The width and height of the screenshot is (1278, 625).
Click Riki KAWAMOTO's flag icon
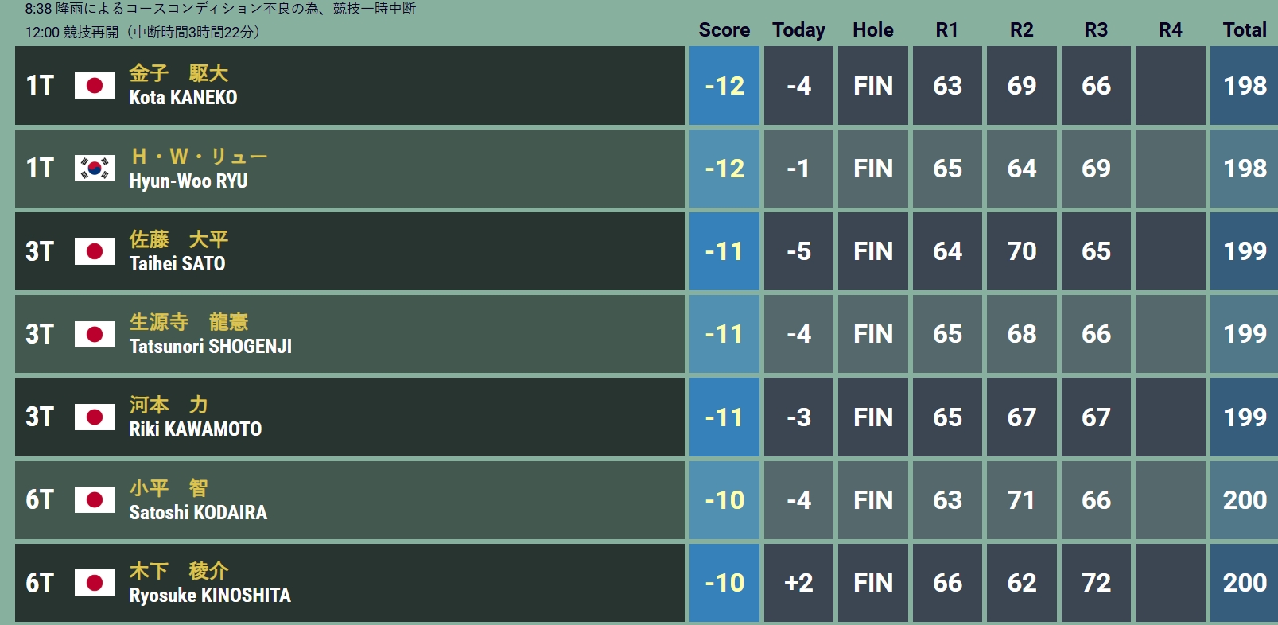pos(95,417)
